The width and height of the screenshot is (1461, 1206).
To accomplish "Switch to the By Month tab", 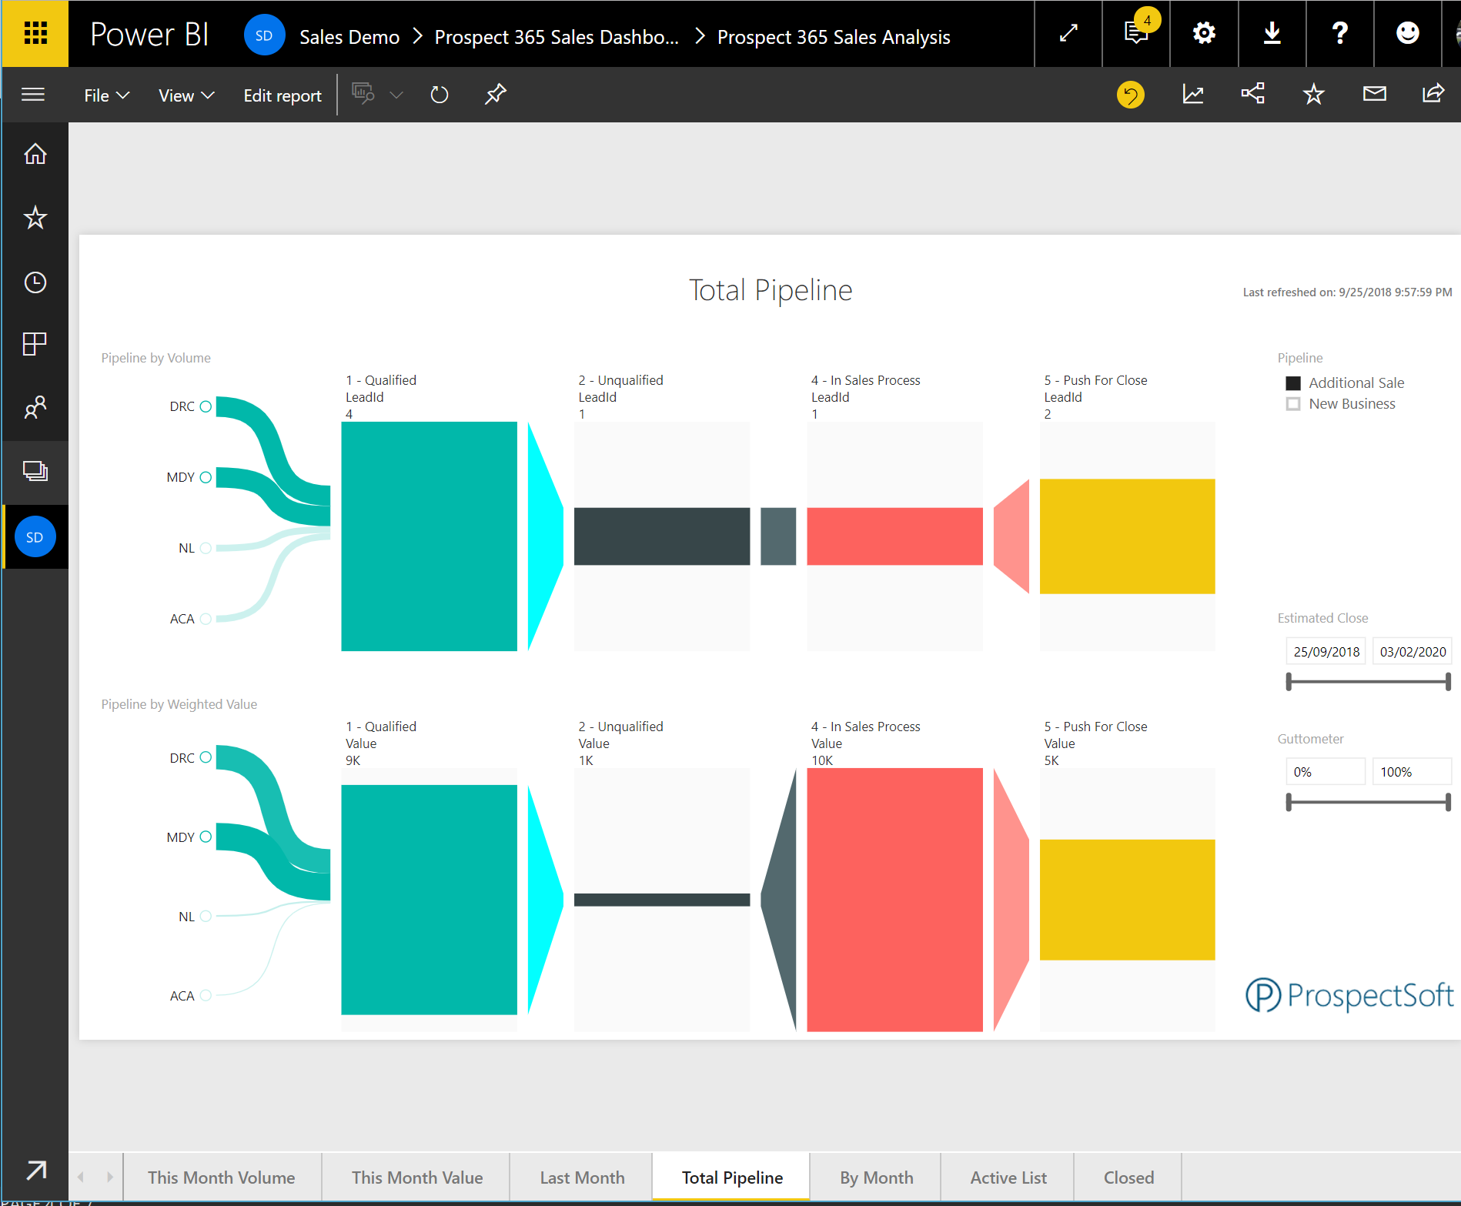I will pos(875,1177).
